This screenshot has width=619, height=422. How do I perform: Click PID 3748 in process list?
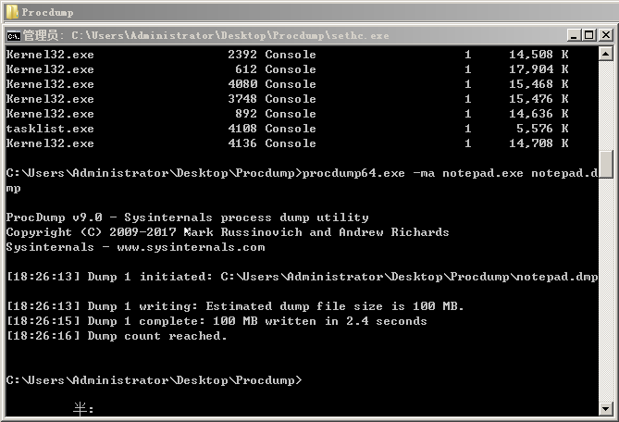(242, 99)
